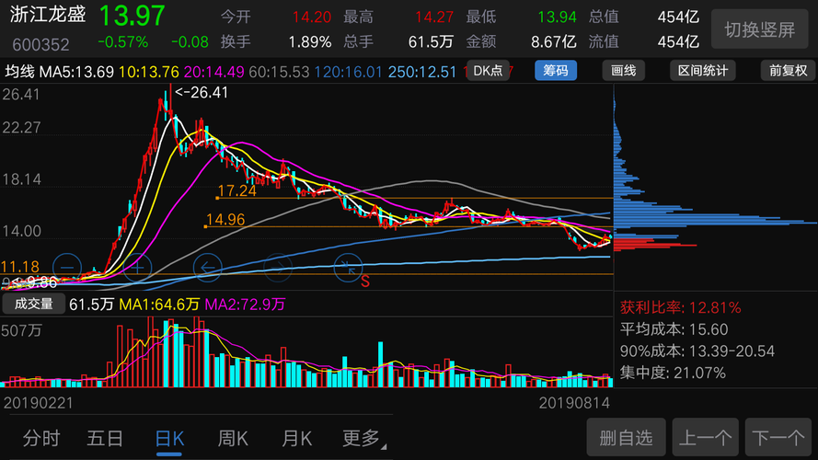Open the 画线 drawing tool
This screenshot has height=460, width=818.
coord(624,71)
